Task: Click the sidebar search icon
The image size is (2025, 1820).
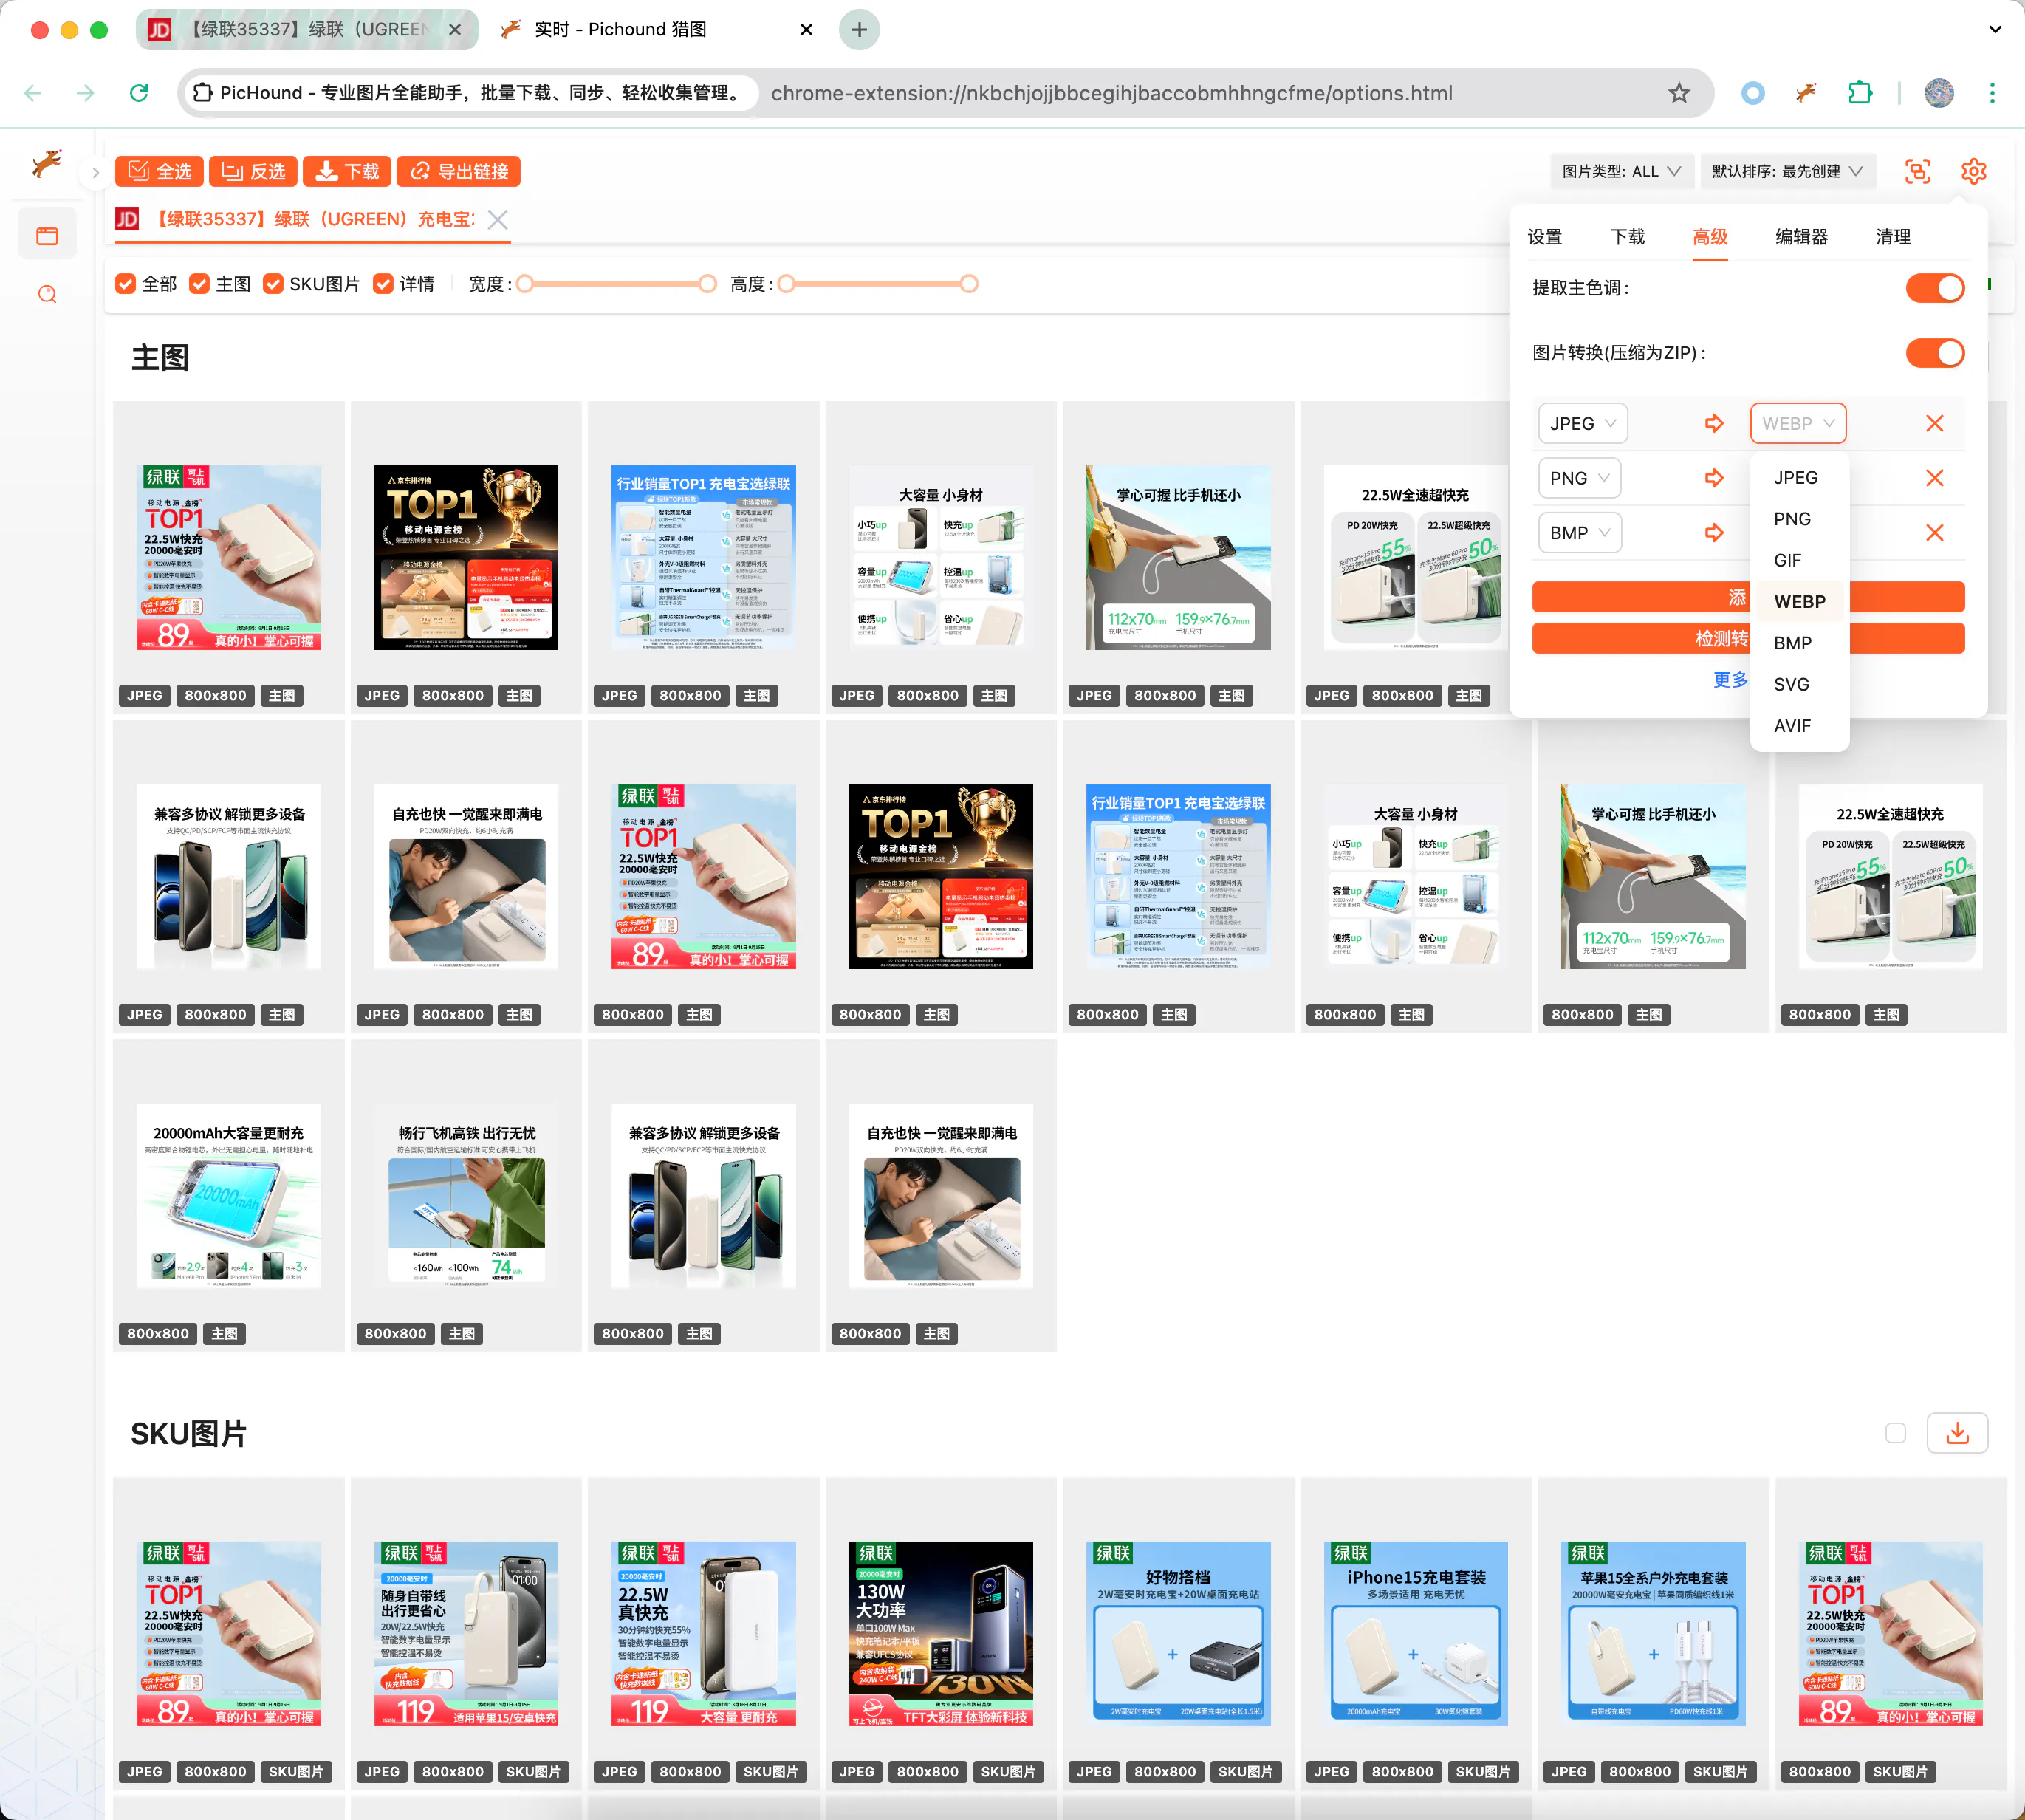Action: [47, 294]
